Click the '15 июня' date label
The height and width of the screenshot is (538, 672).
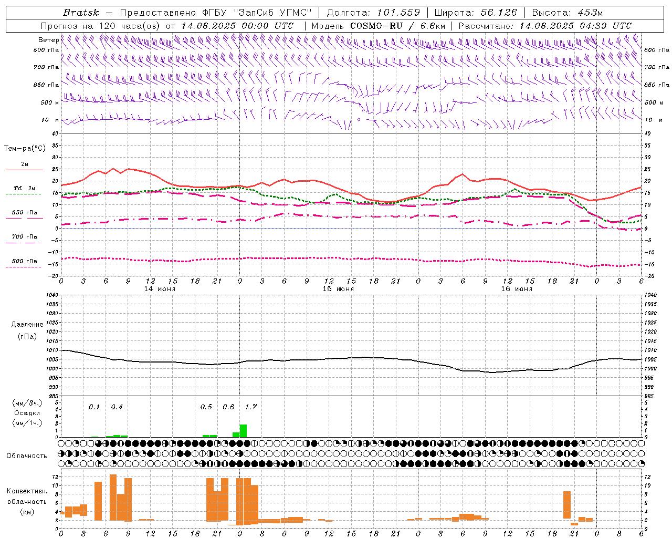tap(338, 289)
